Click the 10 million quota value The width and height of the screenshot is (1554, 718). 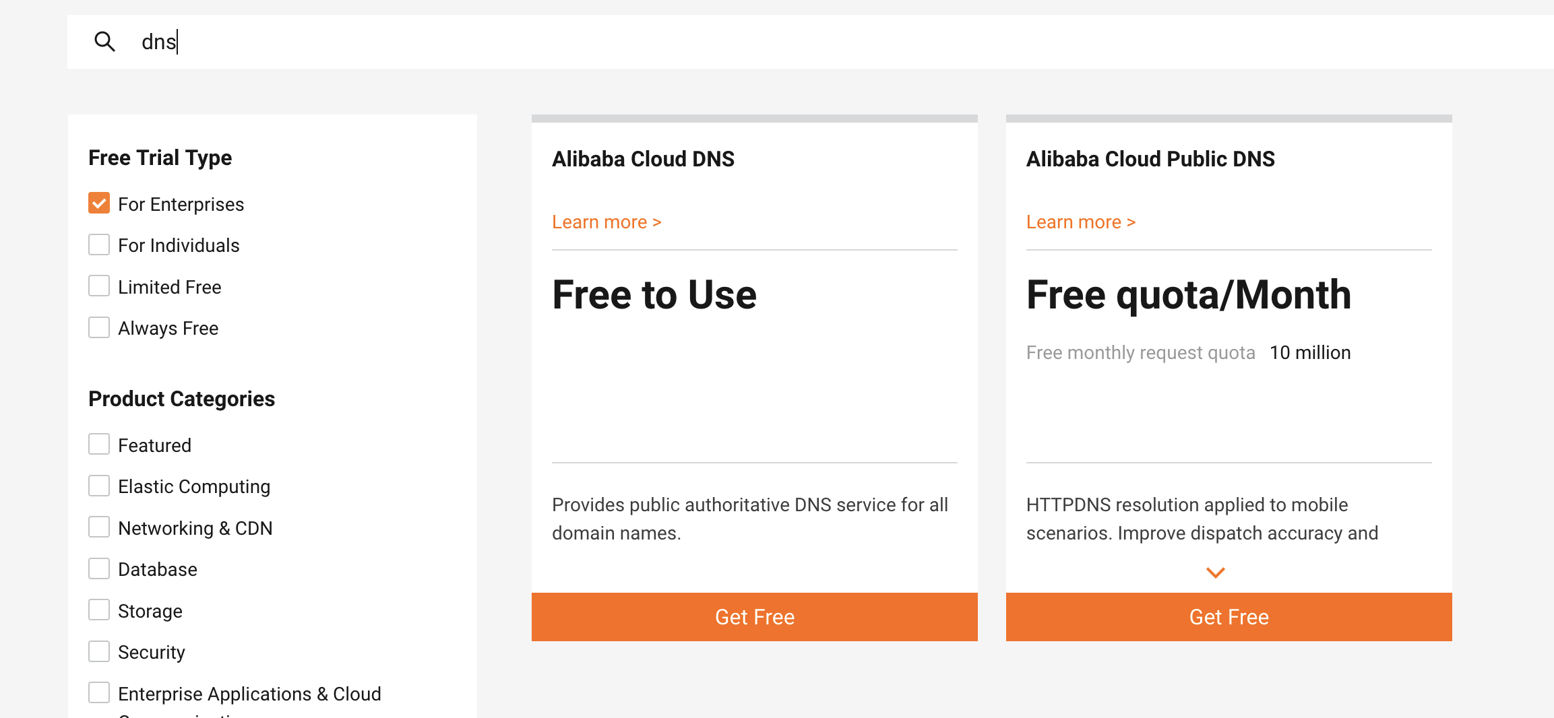pos(1310,353)
